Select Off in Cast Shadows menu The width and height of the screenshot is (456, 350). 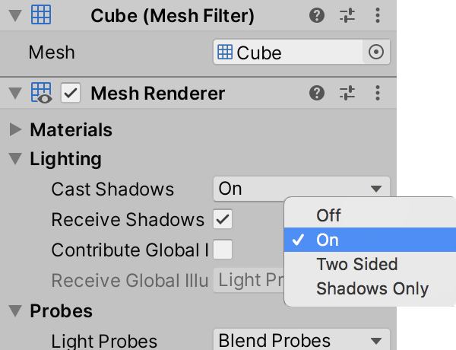328,215
